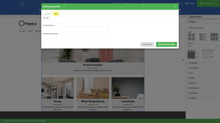The height and width of the screenshot is (123, 220).
Task: Close the Beitrag bearbeiten dialog
Action: coord(175,7)
